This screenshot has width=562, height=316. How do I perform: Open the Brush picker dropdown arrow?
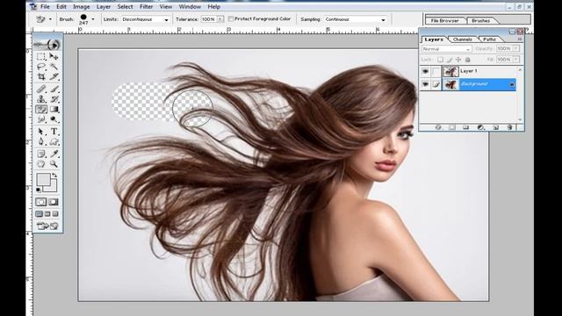tap(93, 19)
